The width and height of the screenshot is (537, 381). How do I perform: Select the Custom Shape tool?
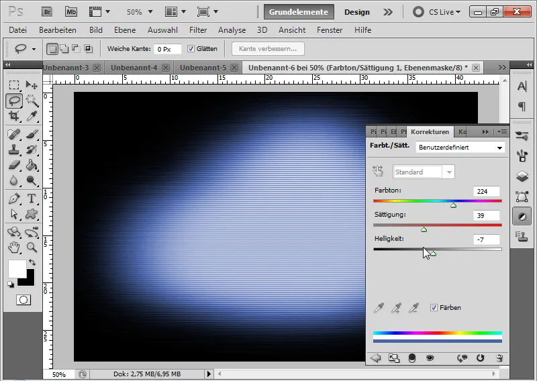[x=32, y=214]
